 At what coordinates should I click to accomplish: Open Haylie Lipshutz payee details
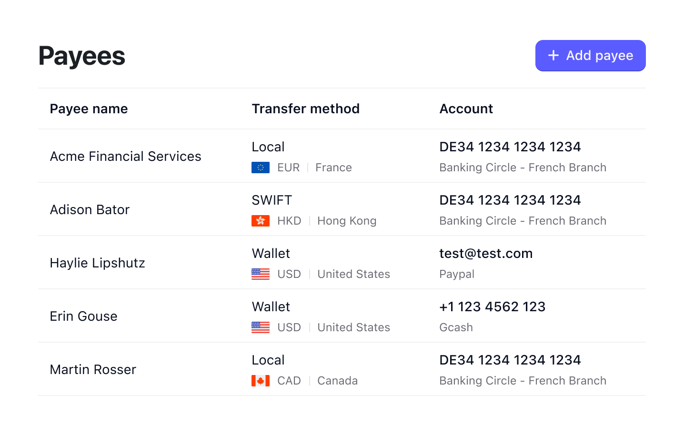click(97, 263)
